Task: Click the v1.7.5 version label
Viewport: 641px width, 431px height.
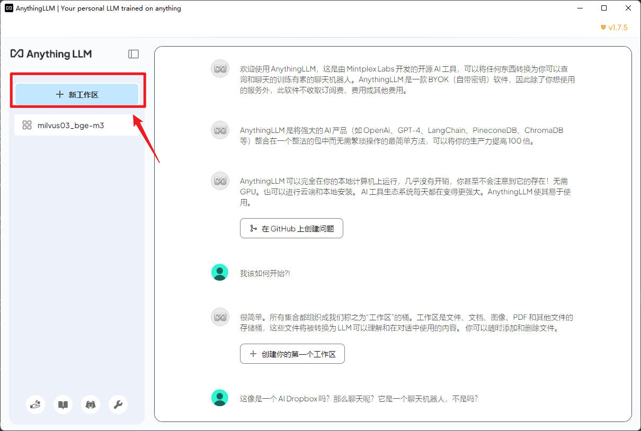Action: [618, 28]
